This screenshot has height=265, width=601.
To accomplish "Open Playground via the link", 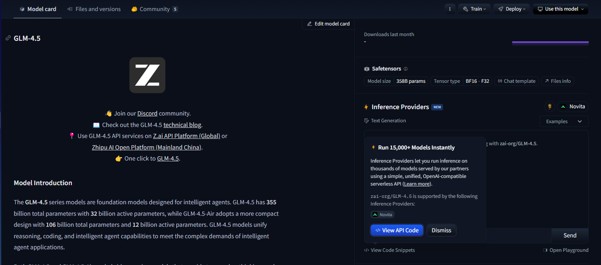I will click(566, 250).
